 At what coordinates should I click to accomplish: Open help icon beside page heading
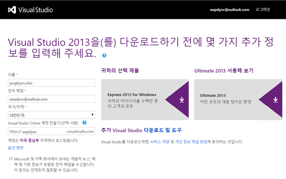point(104,55)
